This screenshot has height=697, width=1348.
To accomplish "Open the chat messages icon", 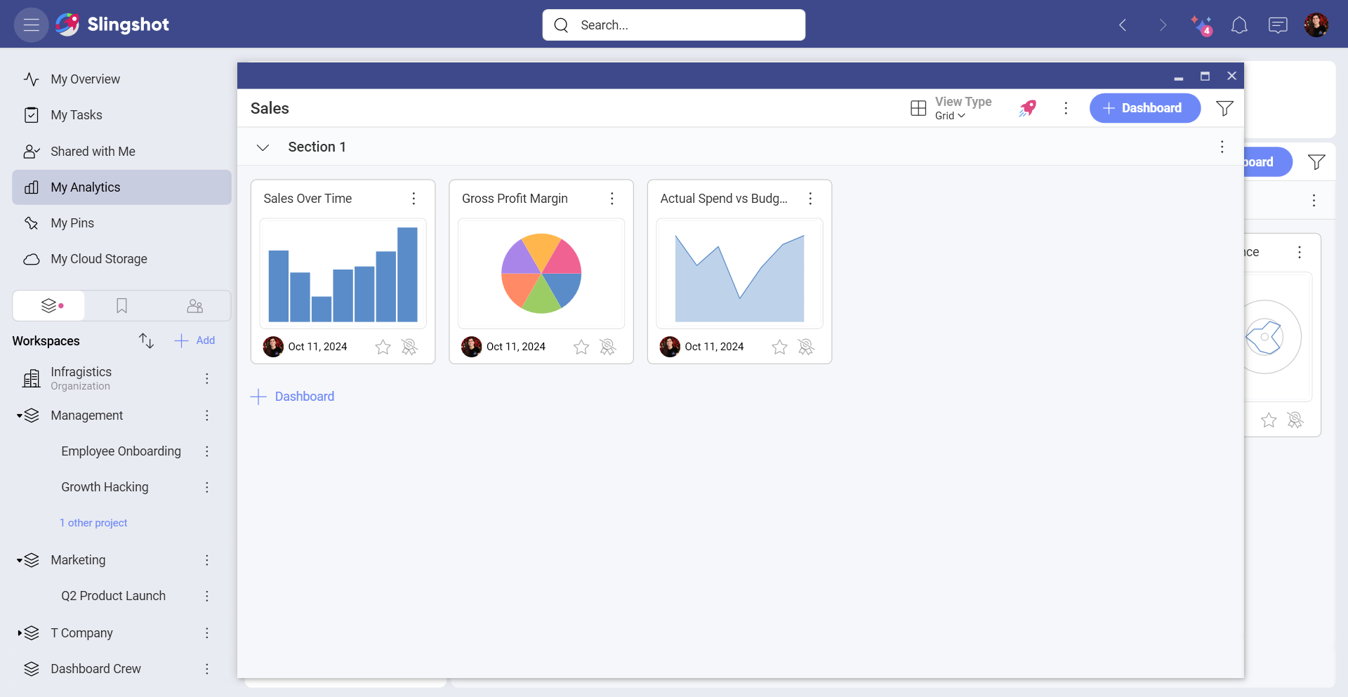I will click(1277, 25).
